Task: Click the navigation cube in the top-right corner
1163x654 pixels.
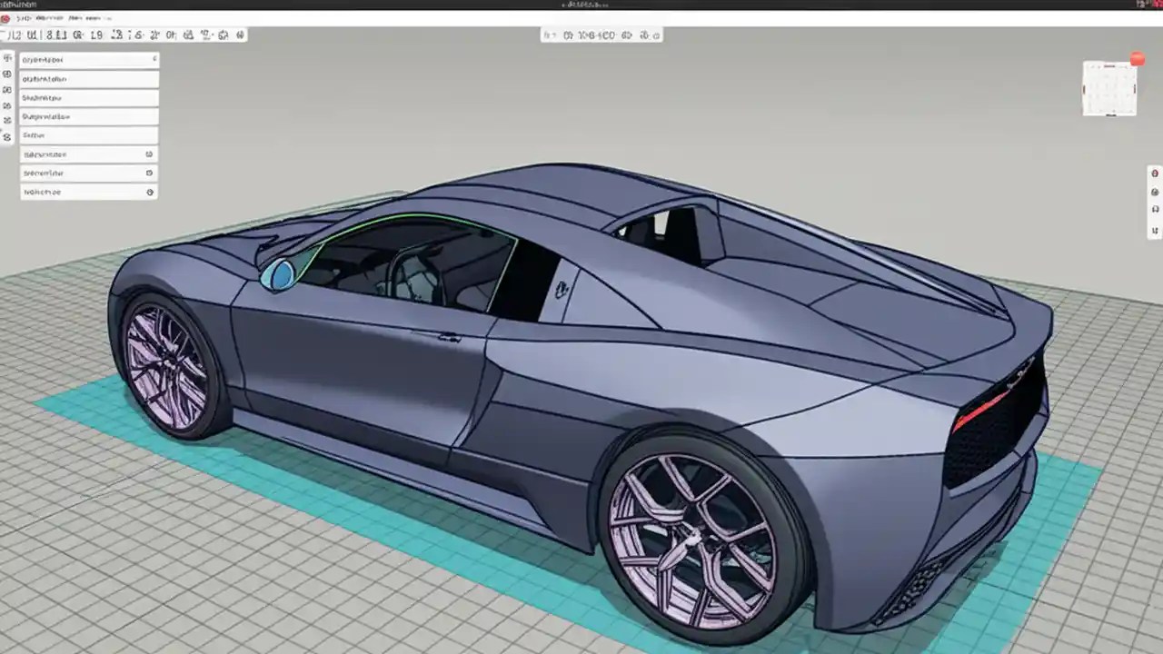Action: click(x=1109, y=88)
